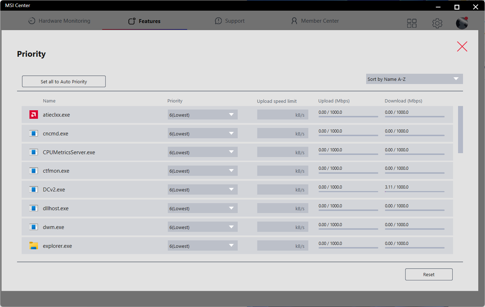Click the 3.11 / 1000.0 download value
The image size is (485, 307).
coord(397,187)
